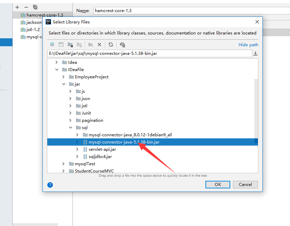Select jstl-1.2 in library list
This screenshot has height=226, width=290.
33,30
